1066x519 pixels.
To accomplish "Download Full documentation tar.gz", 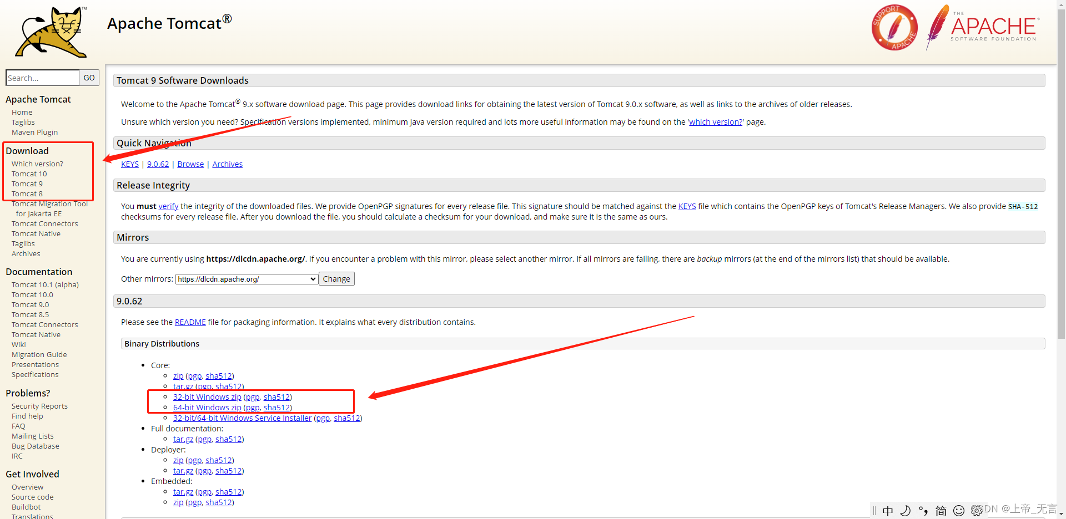I will point(183,439).
